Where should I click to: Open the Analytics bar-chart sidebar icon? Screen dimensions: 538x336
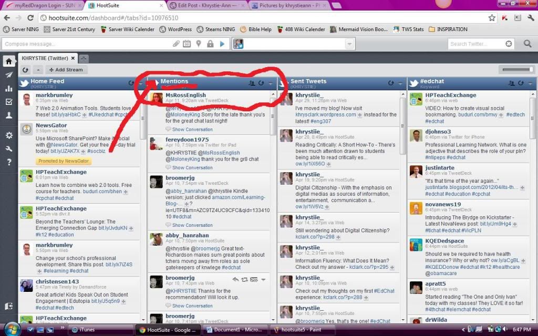(9, 88)
